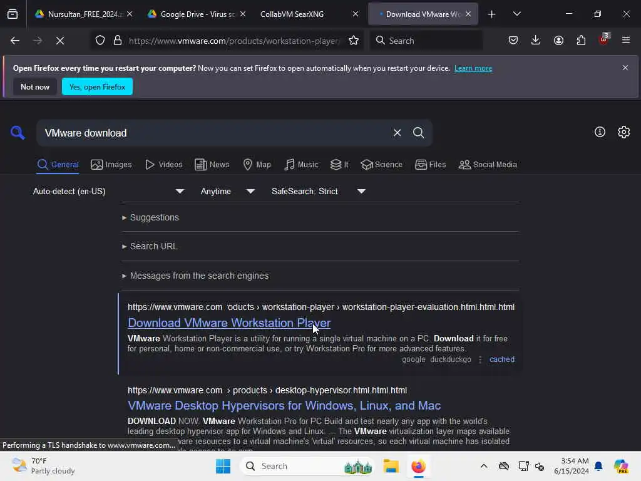Open the SearXNG about info icon
Viewport: 641px width, 481px height.
click(x=600, y=132)
